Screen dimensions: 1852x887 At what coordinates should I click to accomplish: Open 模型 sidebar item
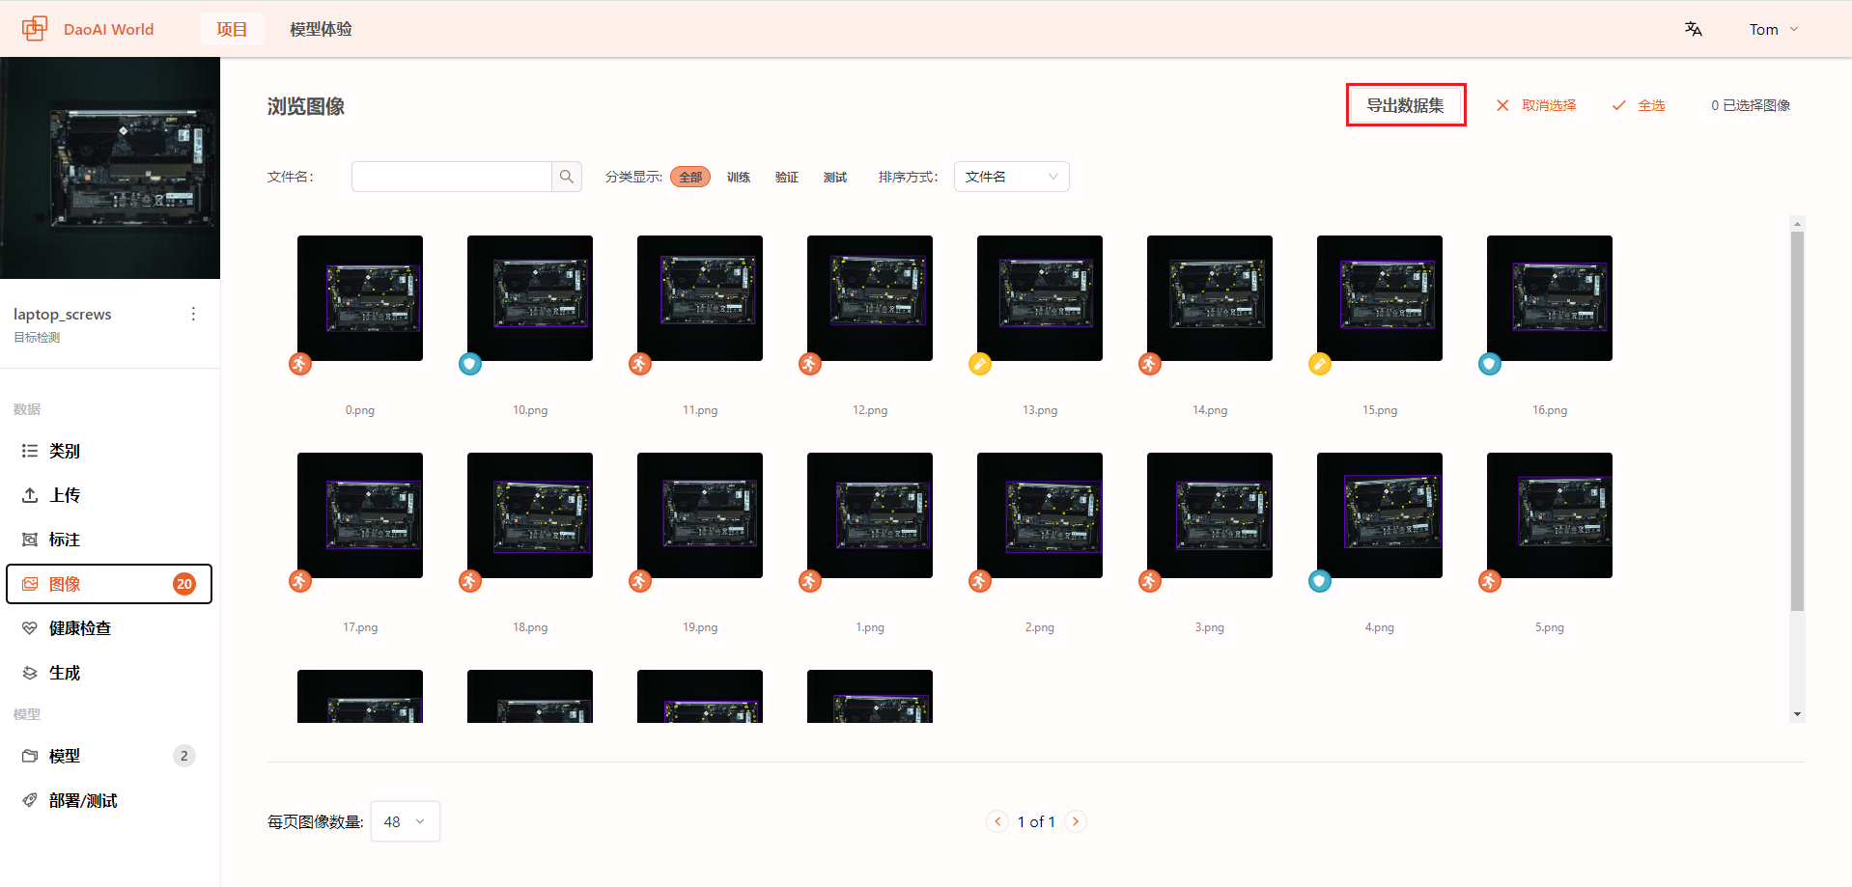click(109, 756)
